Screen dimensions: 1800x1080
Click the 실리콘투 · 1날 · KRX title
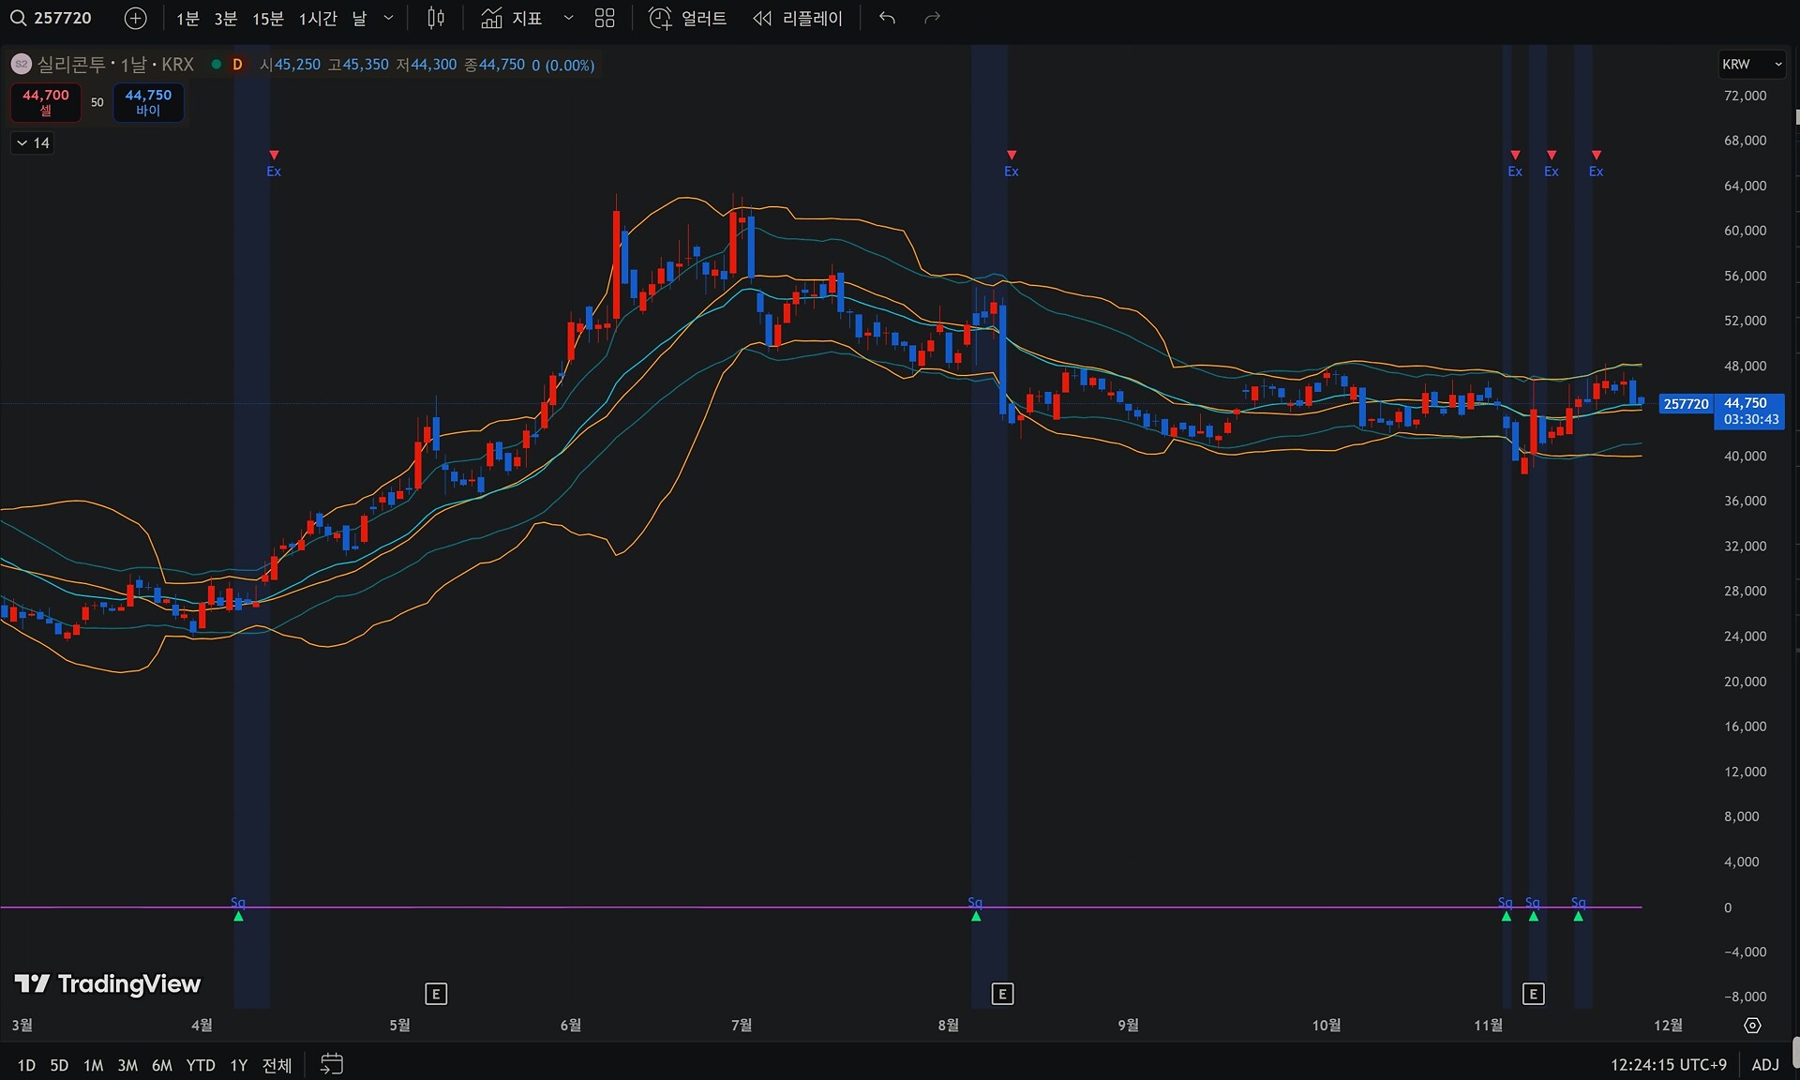pyautogui.click(x=115, y=65)
